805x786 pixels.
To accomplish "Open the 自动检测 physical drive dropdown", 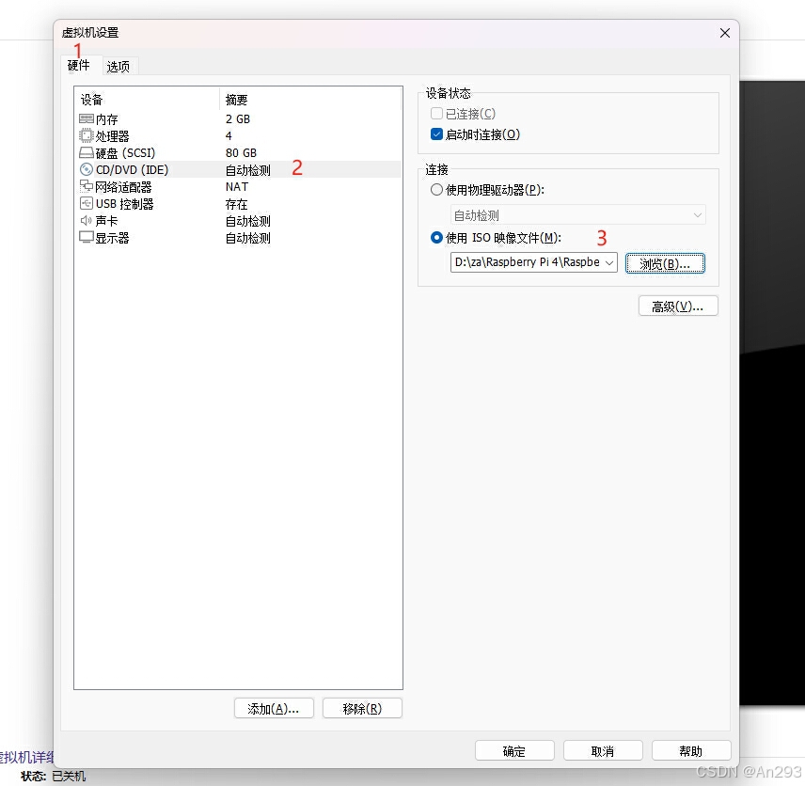I will (x=578, y=215).
